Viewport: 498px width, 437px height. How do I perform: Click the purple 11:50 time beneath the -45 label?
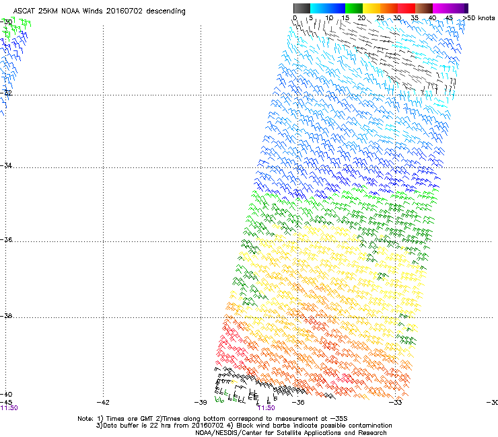(9, 408)
